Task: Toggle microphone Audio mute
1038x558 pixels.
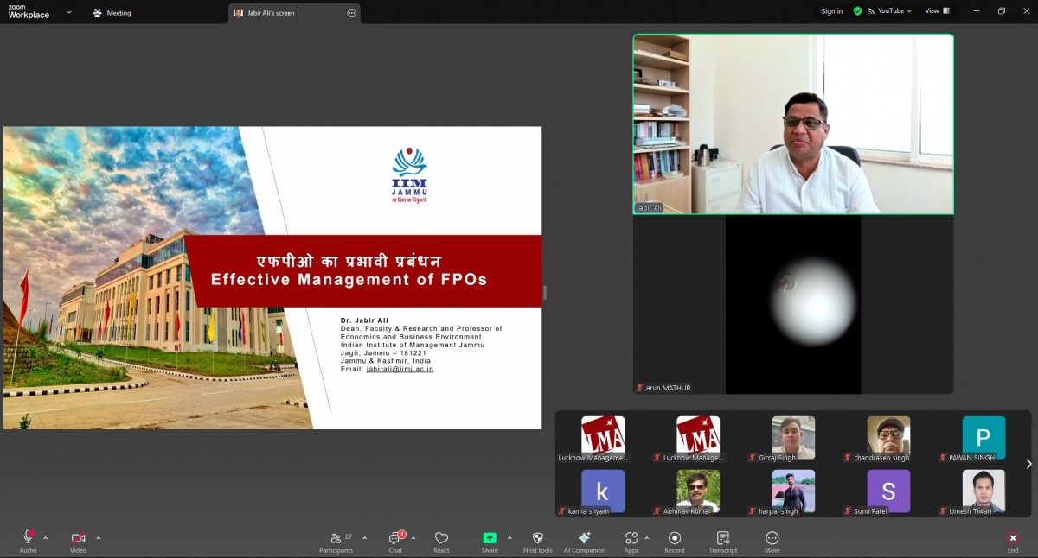Action: pyautogui.click(x=28, y=539)
